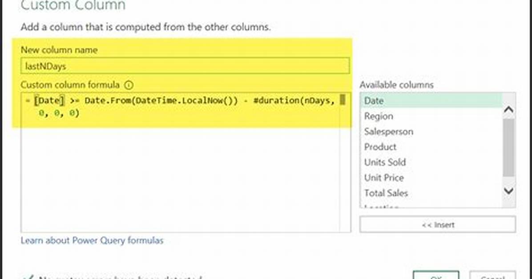Screen dimensions: 532x279
Task: Click the New column name field
Action: tap(185, 66)
